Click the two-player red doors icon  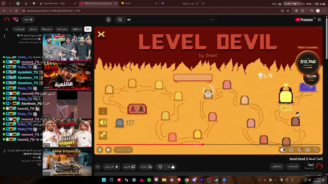click(137, 109)
